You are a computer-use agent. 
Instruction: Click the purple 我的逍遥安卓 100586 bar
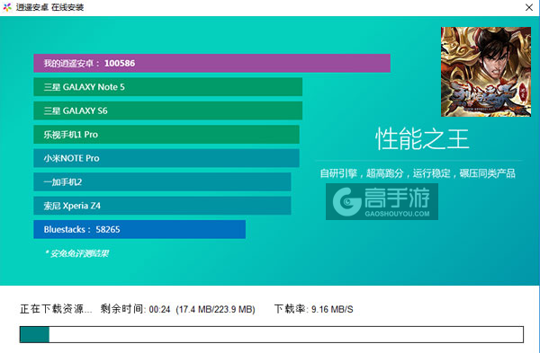[211, 63]
